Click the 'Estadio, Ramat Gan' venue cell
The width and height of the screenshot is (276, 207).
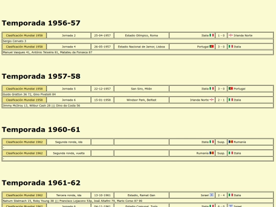click(x=142, y=195)
